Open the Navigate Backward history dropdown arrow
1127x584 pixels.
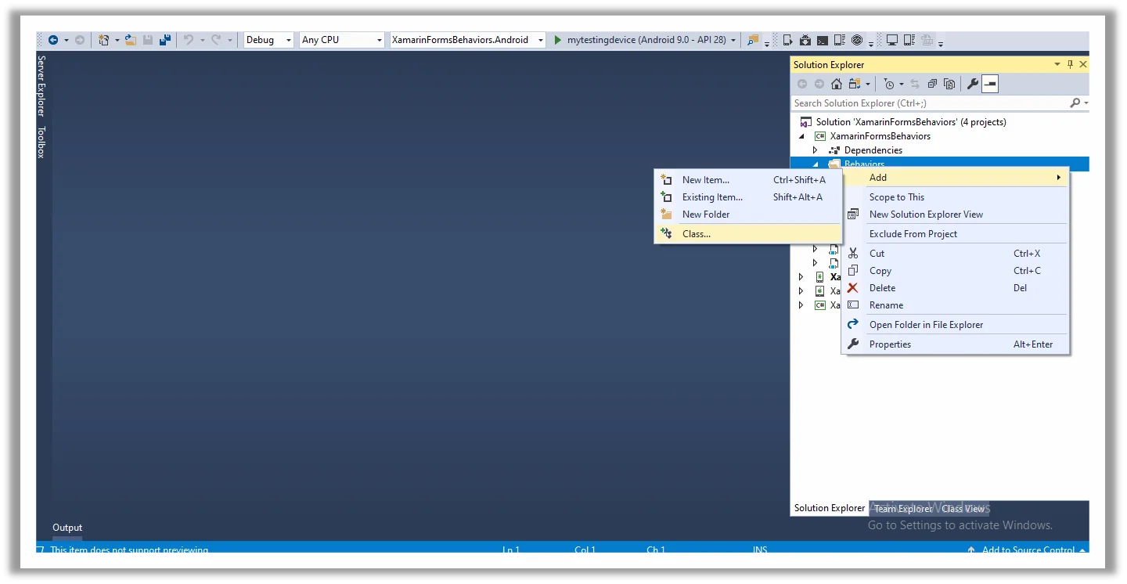(66, 40)
